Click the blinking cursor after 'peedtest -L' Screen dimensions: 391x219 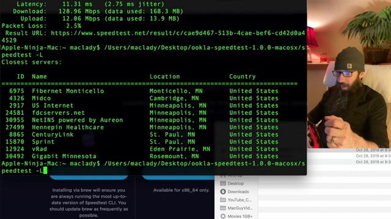point(45,170)
